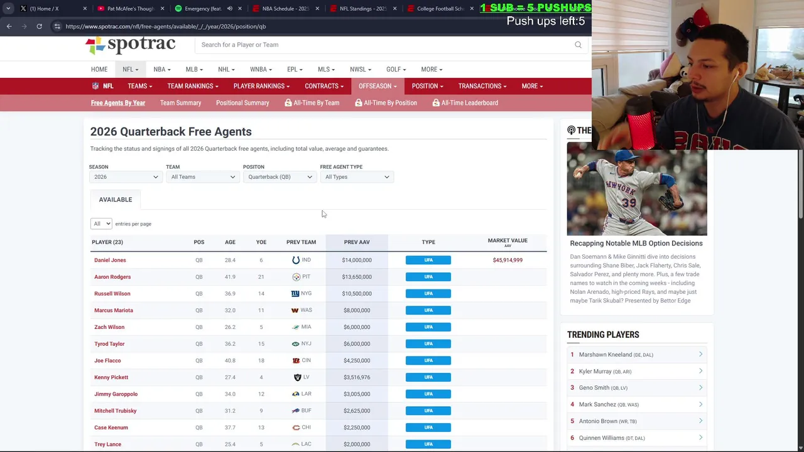
Task: Open the Mets pitcher podcast thumbnail
Action: point(637,189)
